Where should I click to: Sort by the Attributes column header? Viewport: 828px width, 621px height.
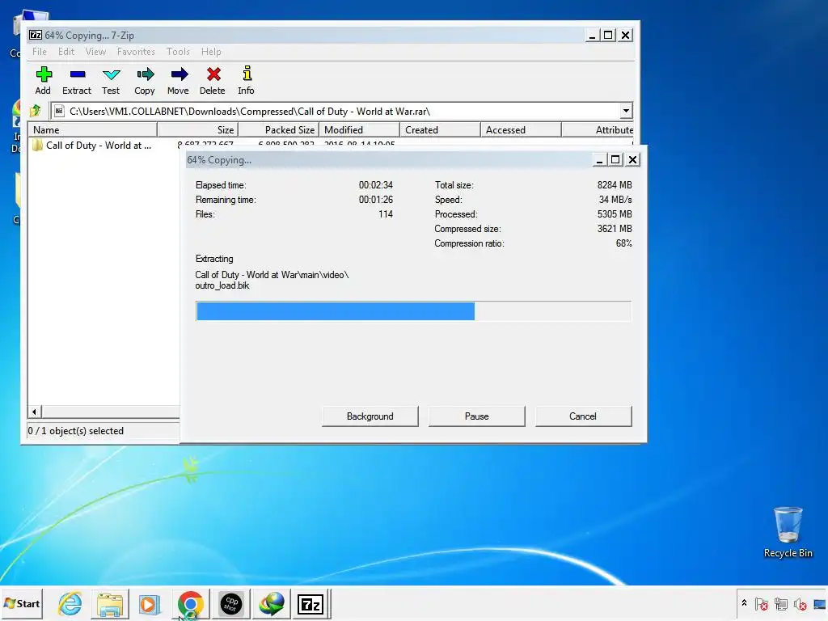[x=598, y=130]
